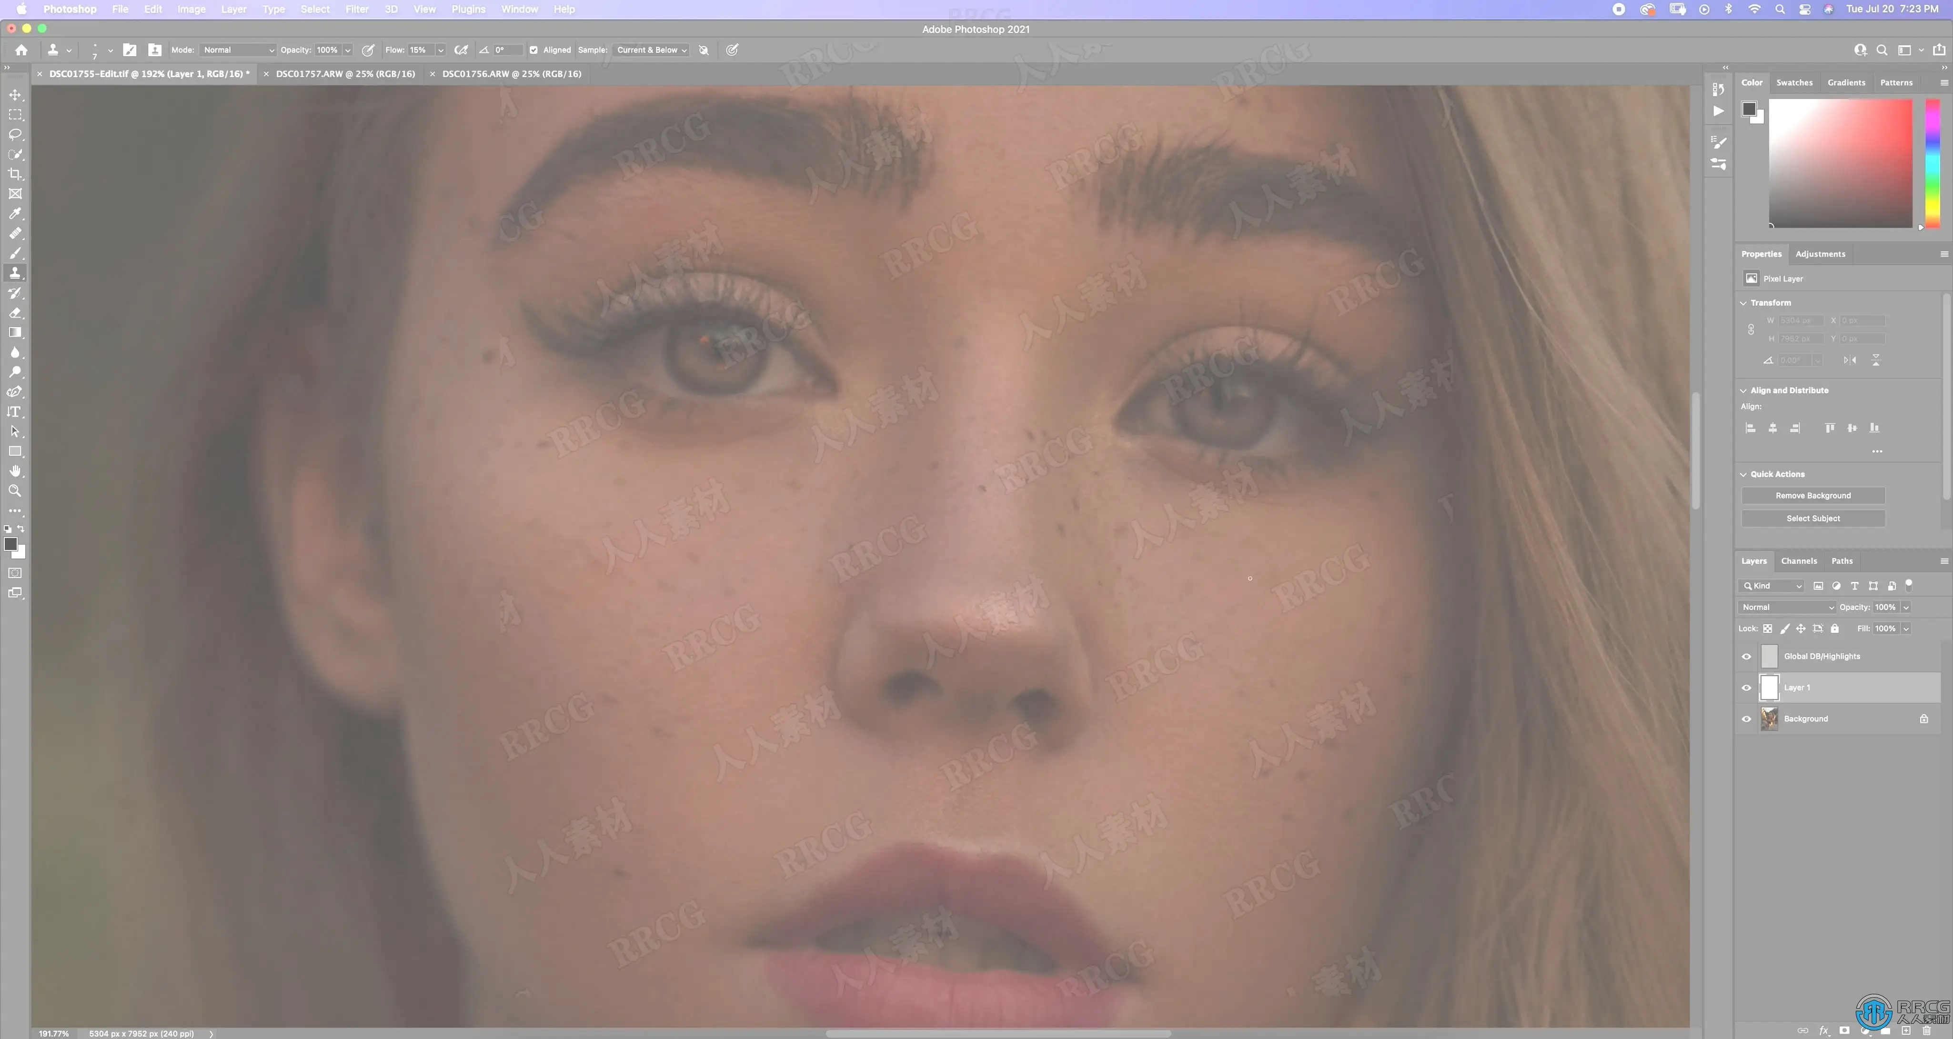Lock all icon in Layers panel
Image resolution: width=1953 pixels, height=1039 pixels.
(x=1835, y=628)
